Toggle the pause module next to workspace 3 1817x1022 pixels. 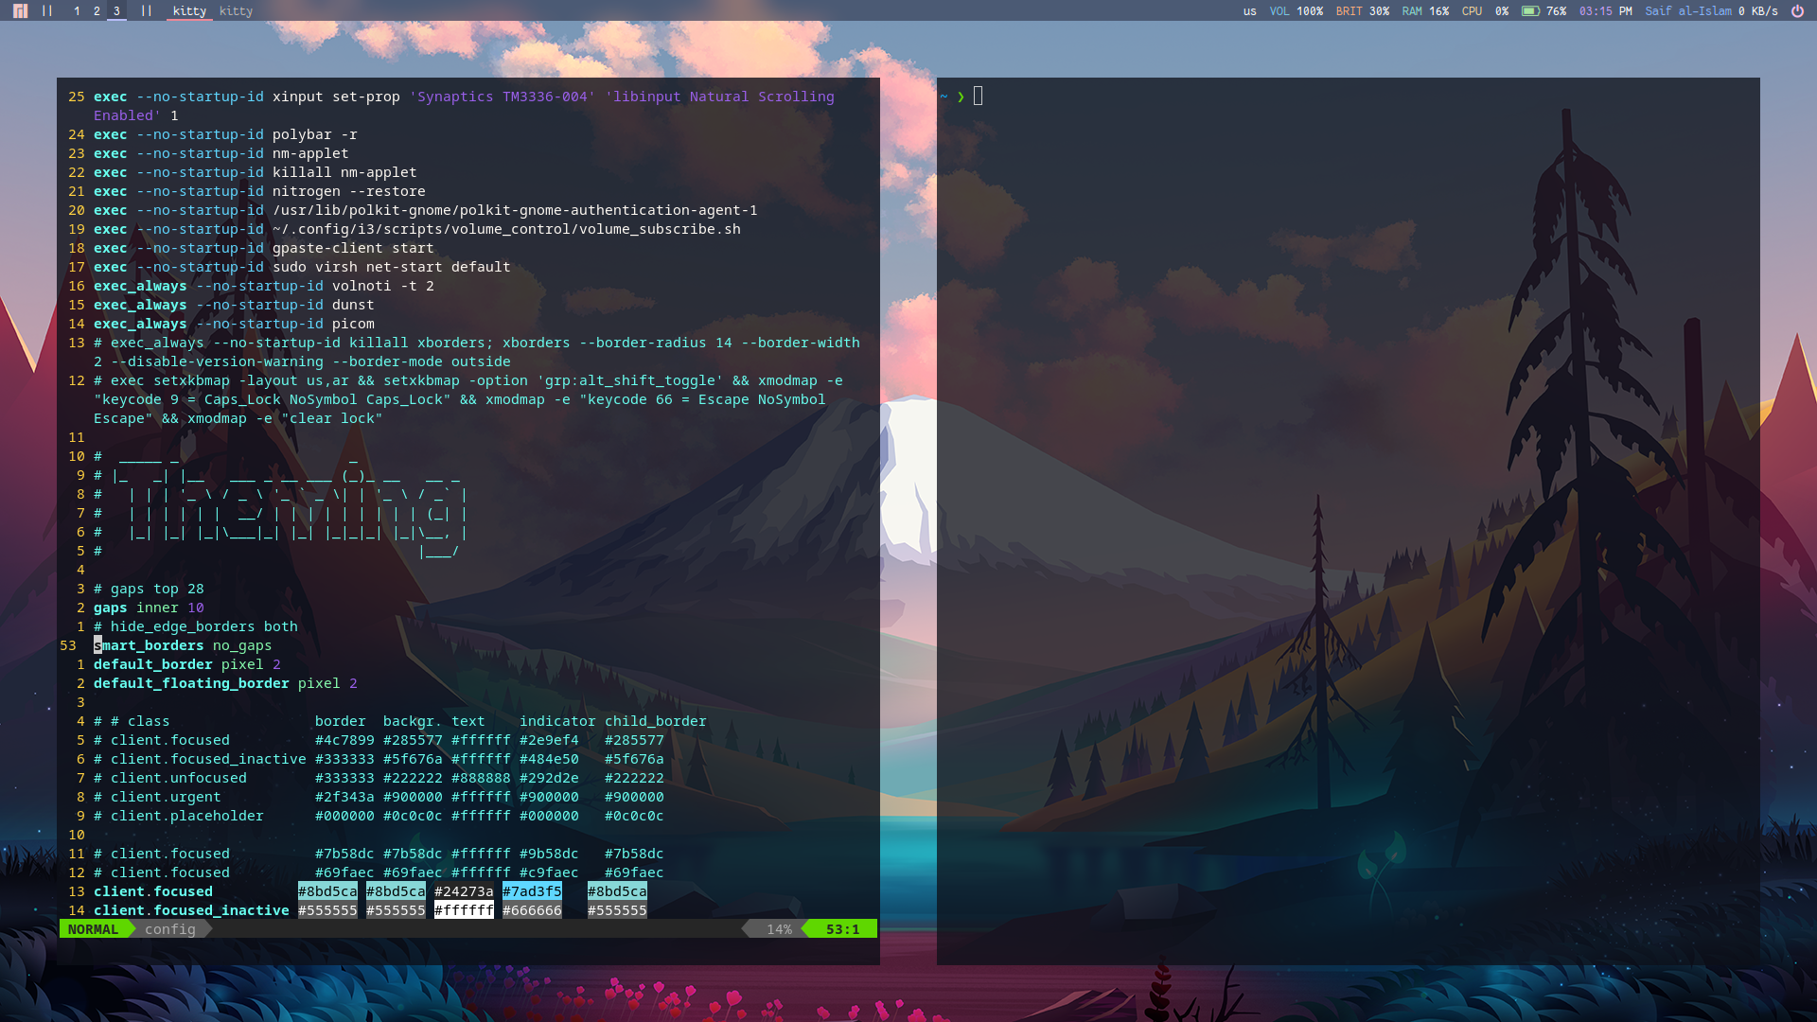(147, 11)
